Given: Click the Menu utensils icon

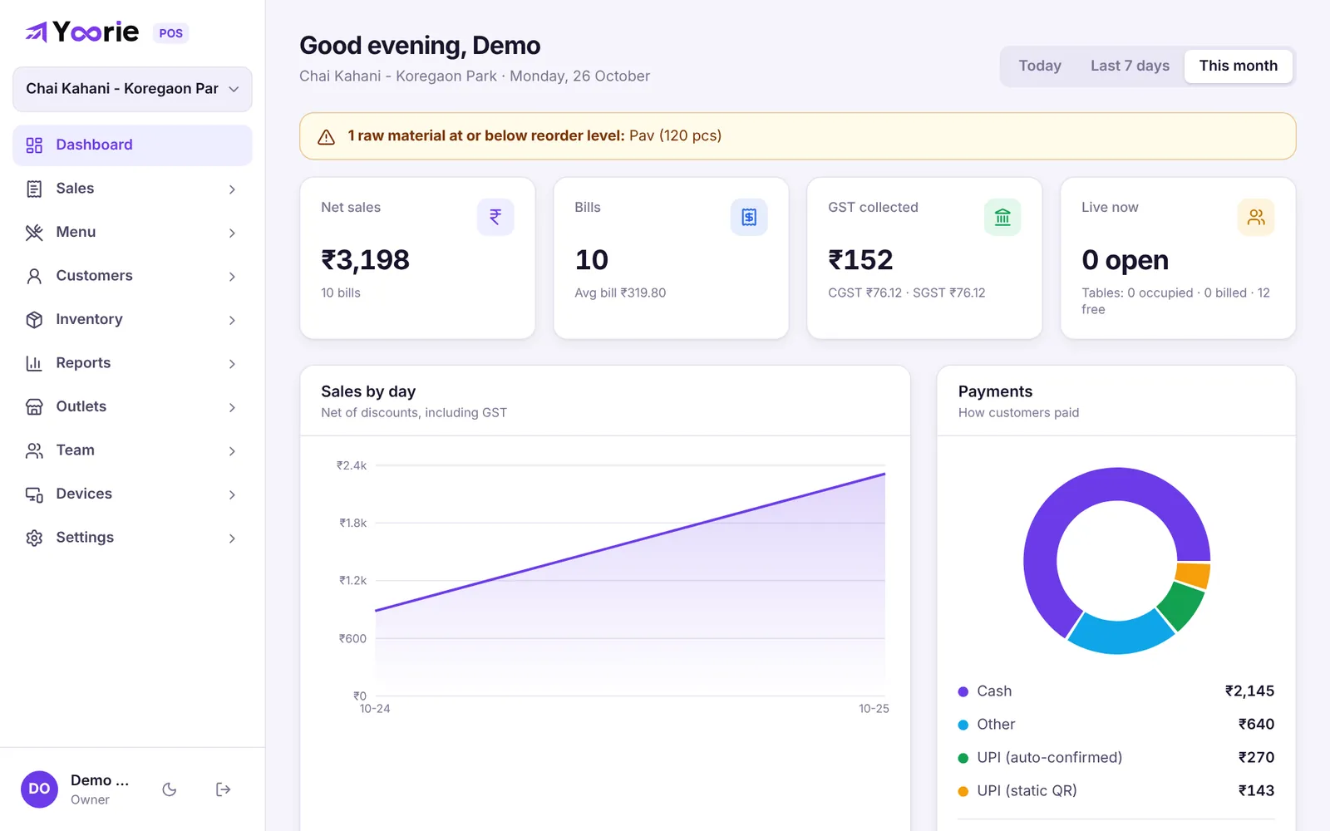Looking at the screenshot, I should (34, 233).
